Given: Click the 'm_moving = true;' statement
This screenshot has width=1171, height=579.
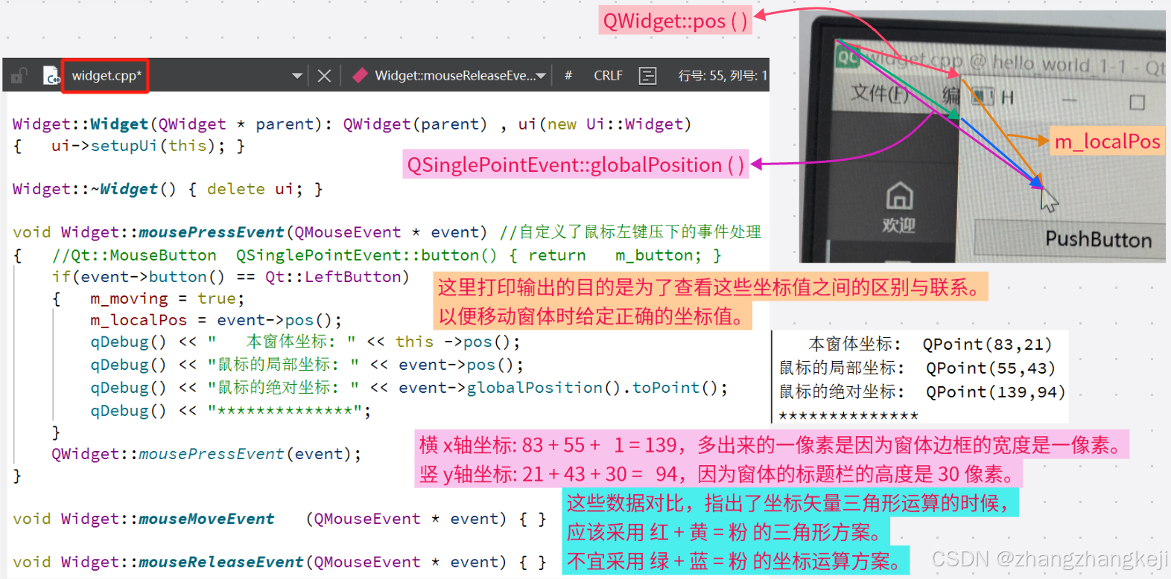Looking at the screenshot, I should tap(167, 298).
